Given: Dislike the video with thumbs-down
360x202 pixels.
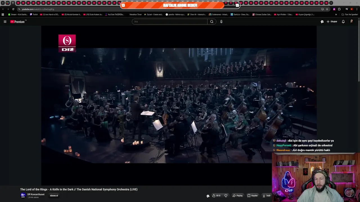Looking at the screenshot, I should click(226, 196).
